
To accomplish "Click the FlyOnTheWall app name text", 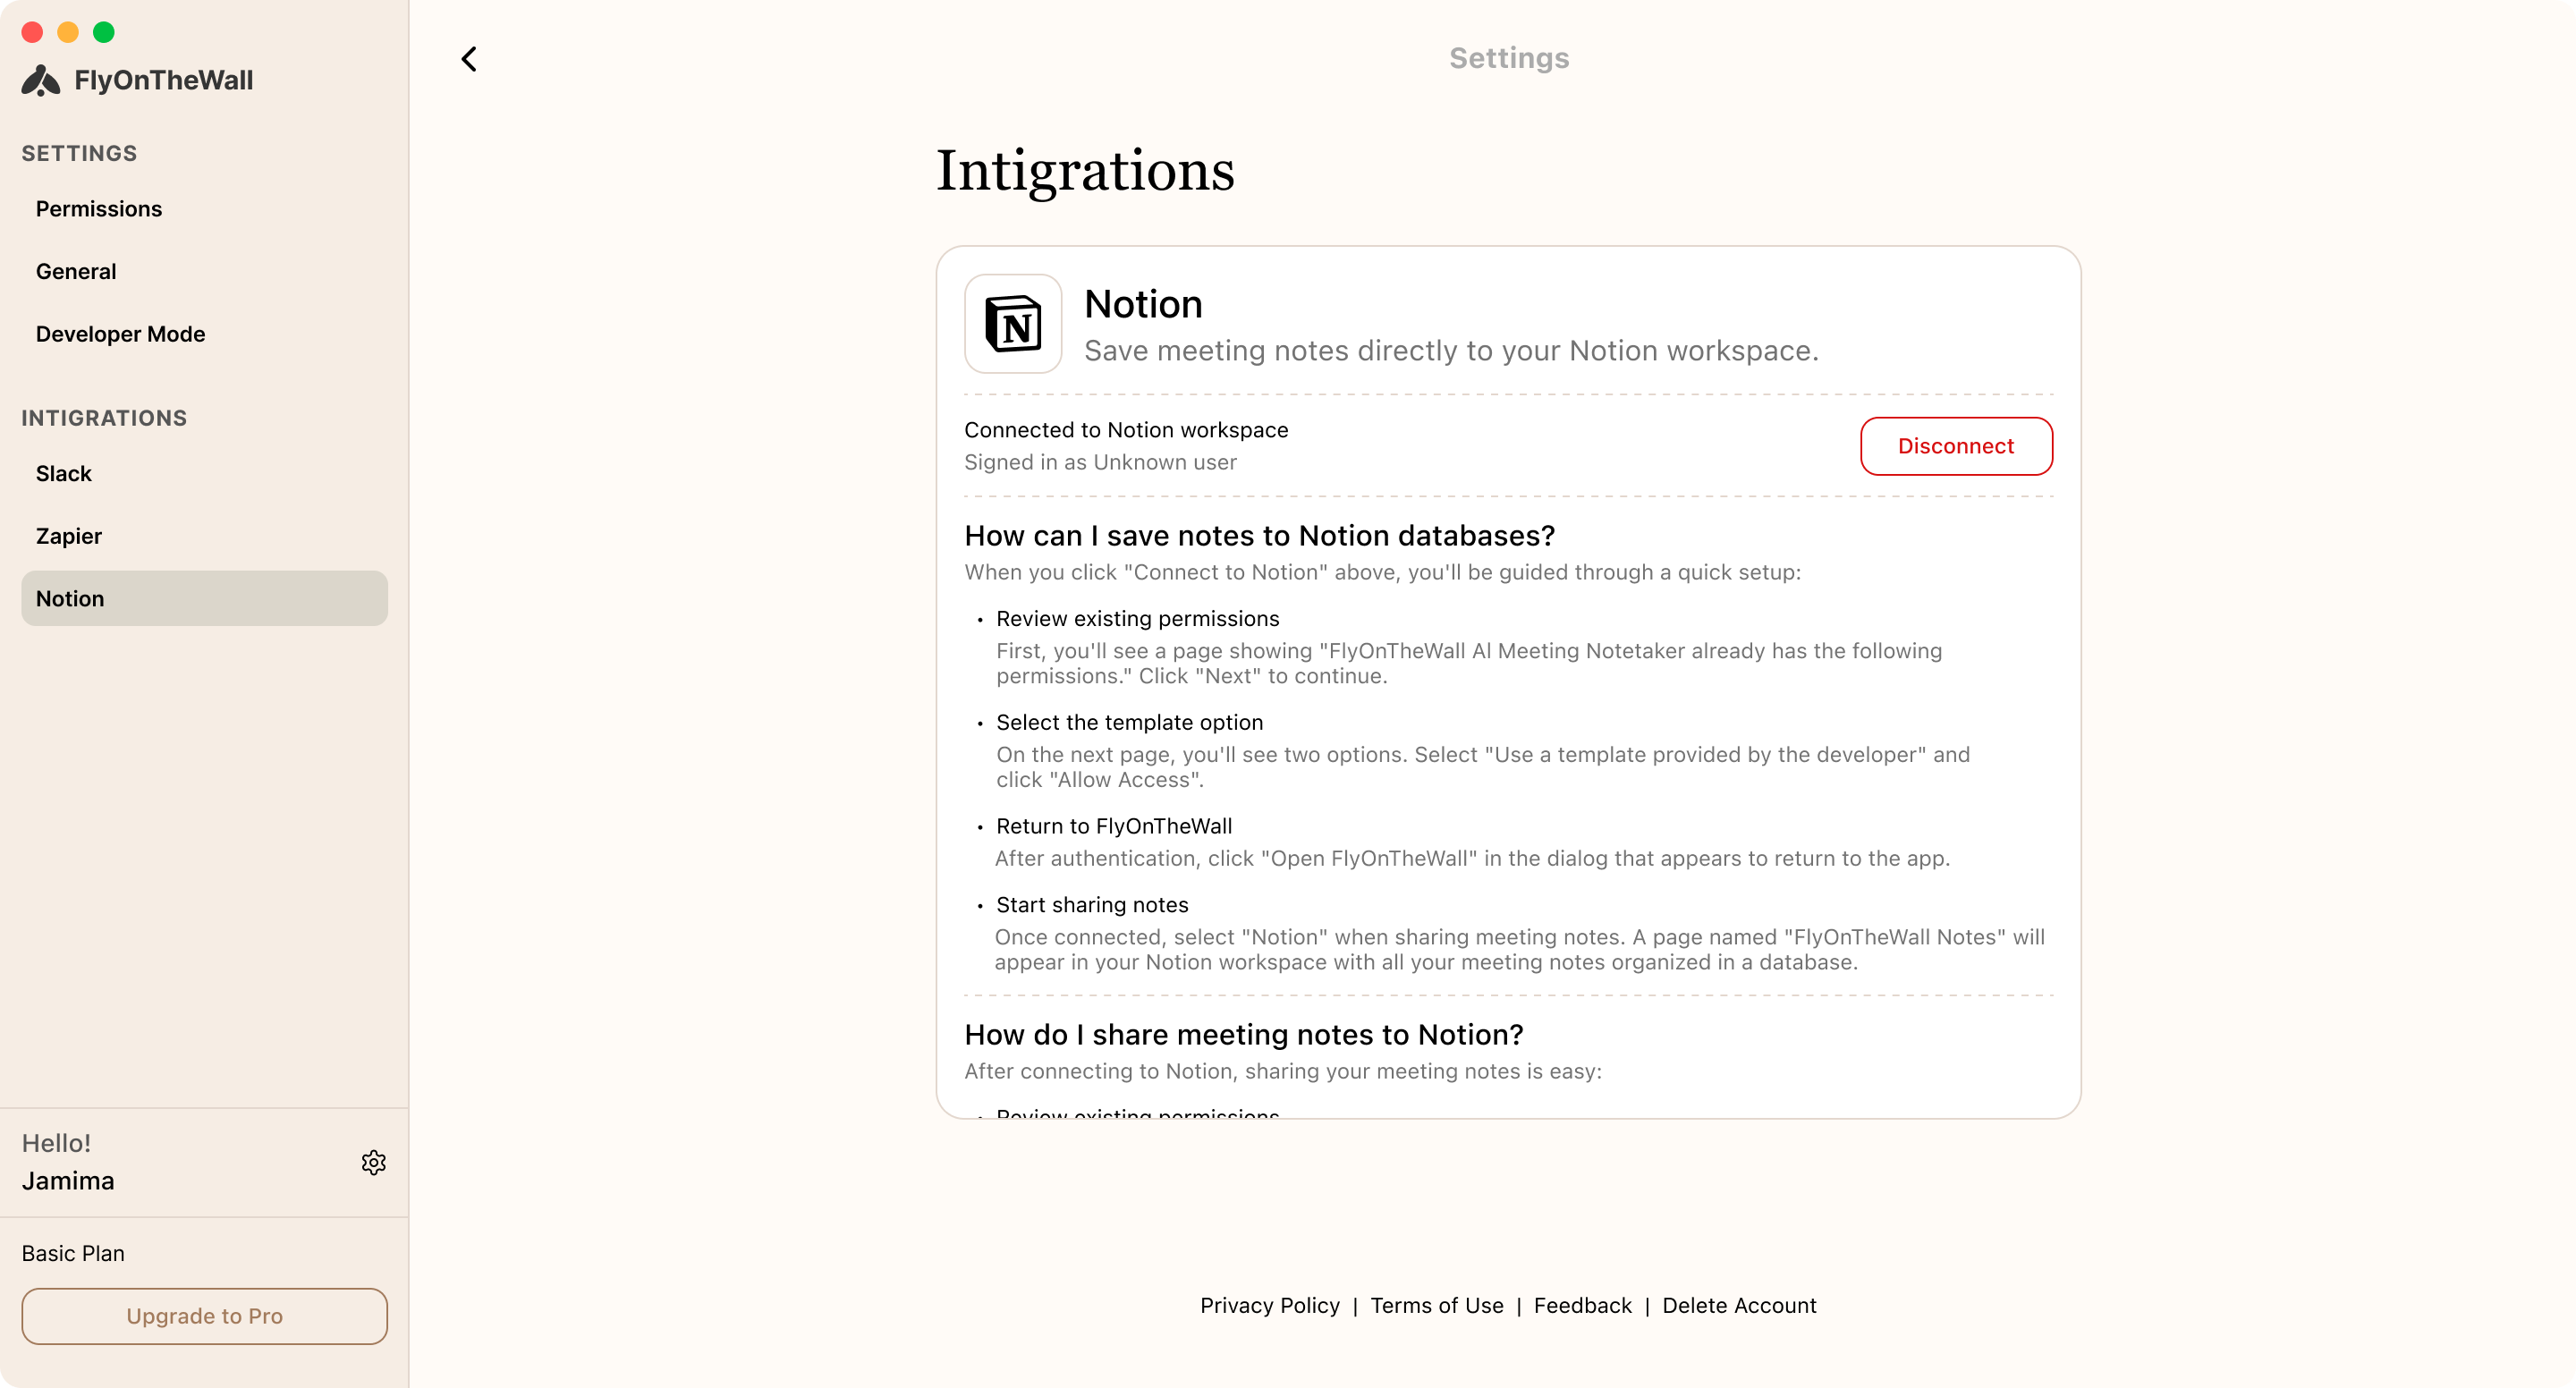I will [x=163, y=80].
